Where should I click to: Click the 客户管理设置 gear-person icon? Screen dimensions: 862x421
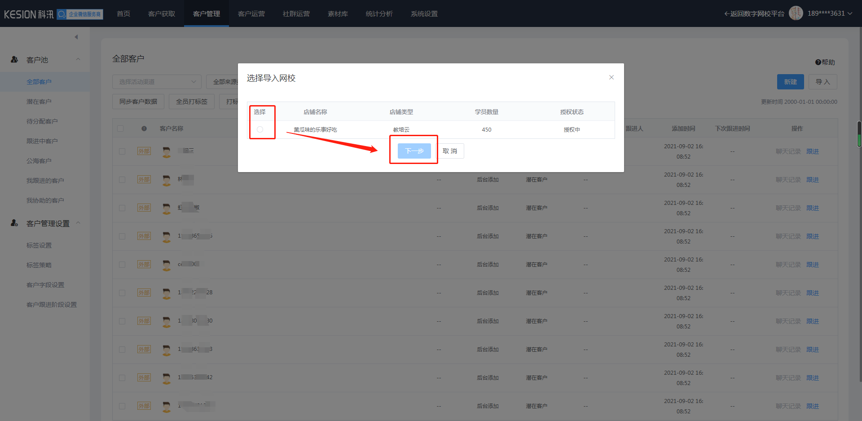(14, 223)
